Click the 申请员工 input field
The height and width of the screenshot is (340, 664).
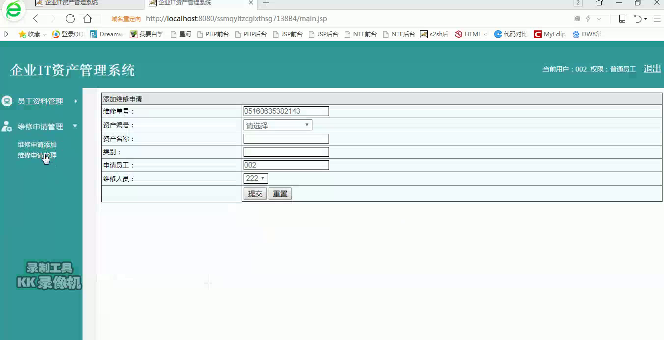point(286,165)
